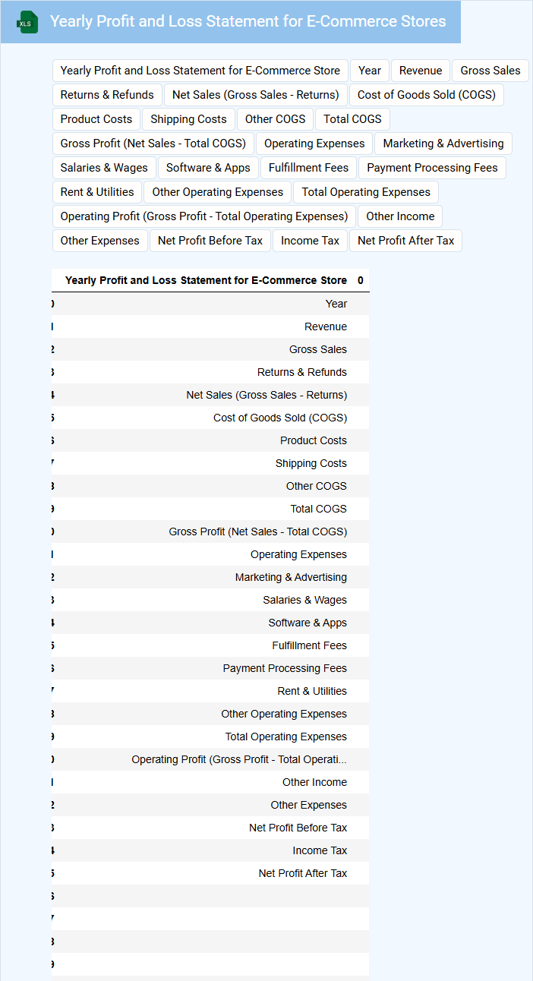Open the Returns & Refunds tag
533x981 pixels.
click(x=107, y=95)
